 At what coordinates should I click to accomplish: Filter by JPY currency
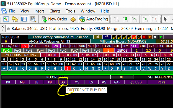point(125,46)
